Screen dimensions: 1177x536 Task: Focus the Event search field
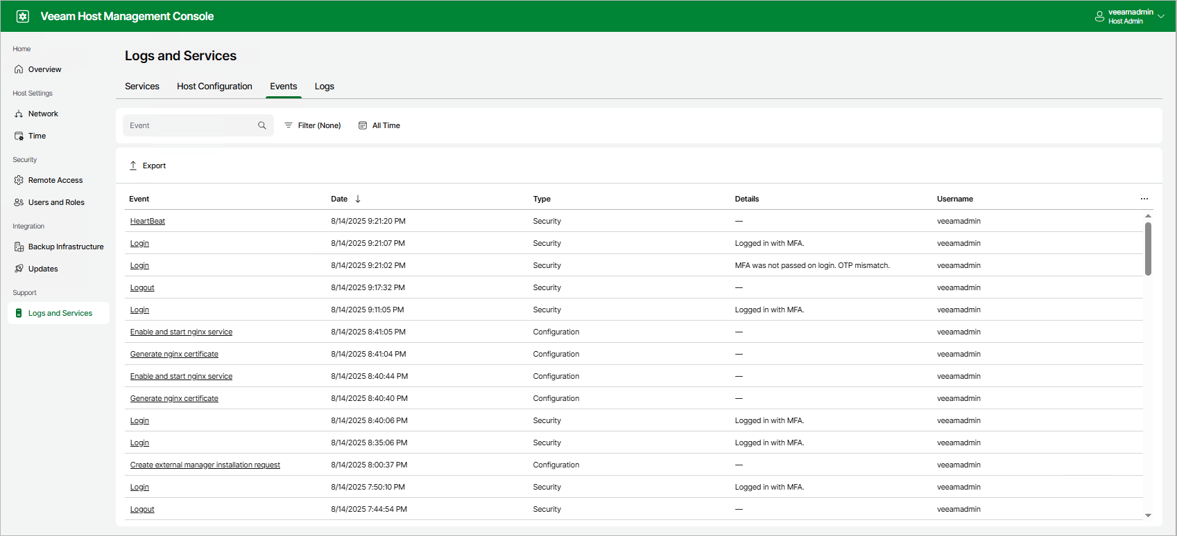pyautogui.click(x=198, y=125)
